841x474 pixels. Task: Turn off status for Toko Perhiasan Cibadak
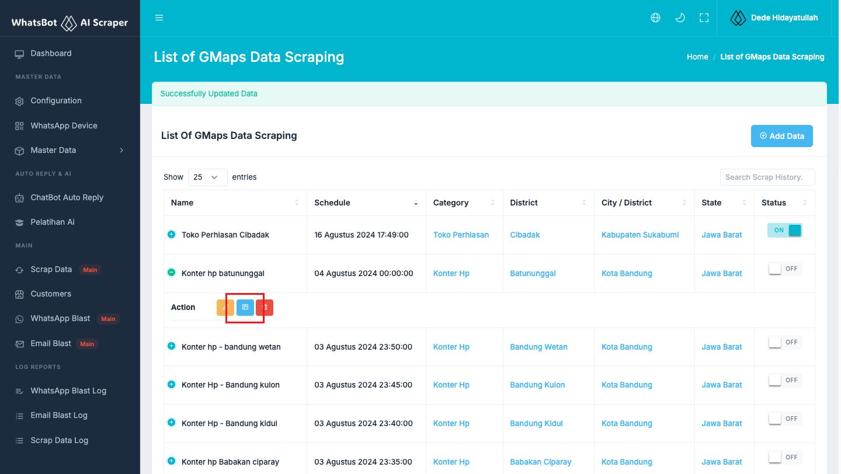click(784, 230)
